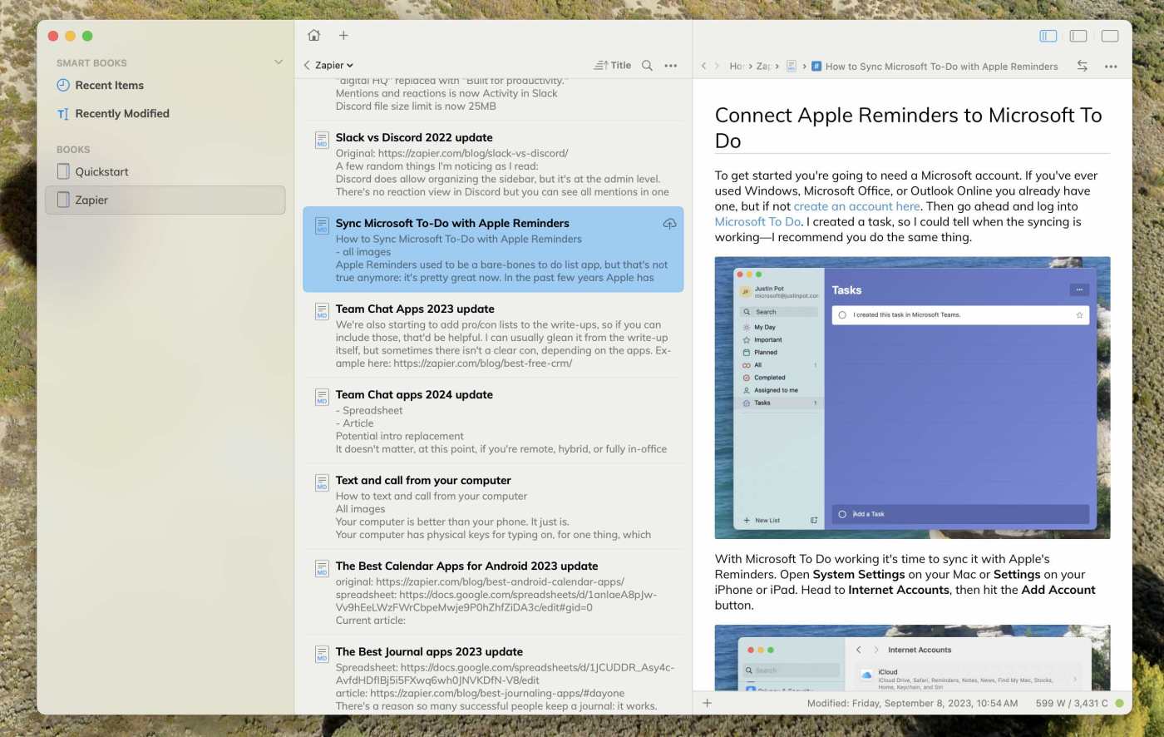This screenshot has height=737, width=1164.
Task: Click Markdown icon of the selected Sync note
Action: click(x=322, y=225)
